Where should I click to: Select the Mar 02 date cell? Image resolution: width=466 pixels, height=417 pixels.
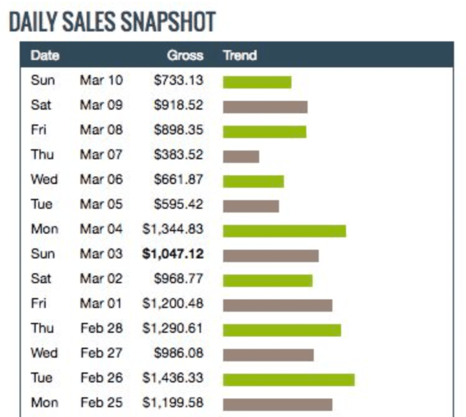(101, 279)
